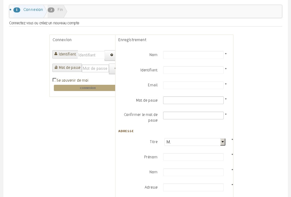Viewport: 291px width, 197px height.
Task: Click the question mark help button for Identifiant
Action: pos(111,55)
